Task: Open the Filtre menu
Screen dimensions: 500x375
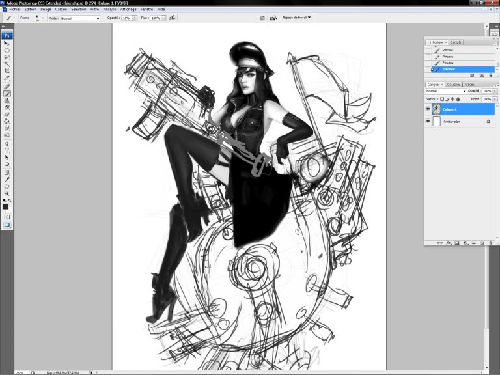Action: 94,10
